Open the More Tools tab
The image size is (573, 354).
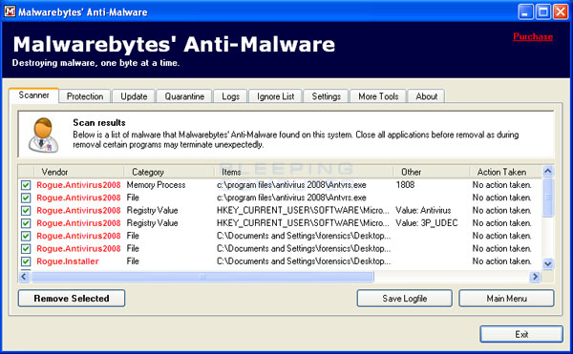pos(378,96)
